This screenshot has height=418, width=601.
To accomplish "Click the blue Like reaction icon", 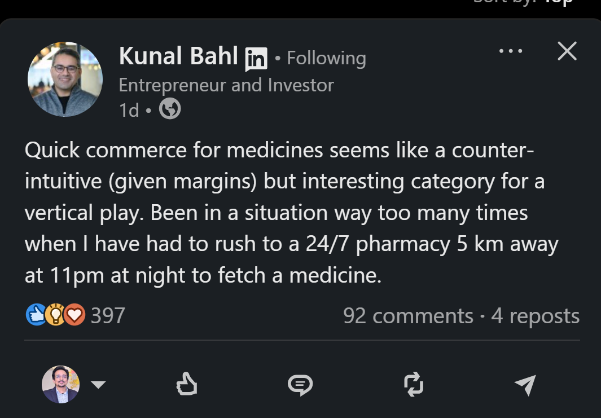I will pos(36,315).
